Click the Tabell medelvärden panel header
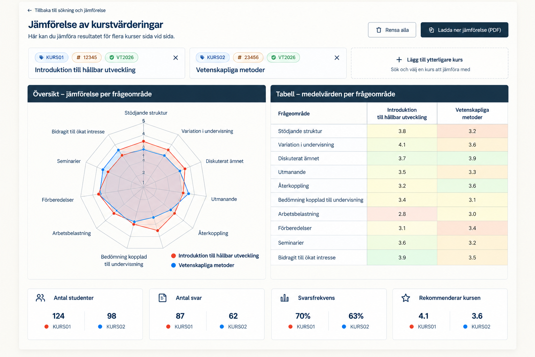 click(389, 94)
